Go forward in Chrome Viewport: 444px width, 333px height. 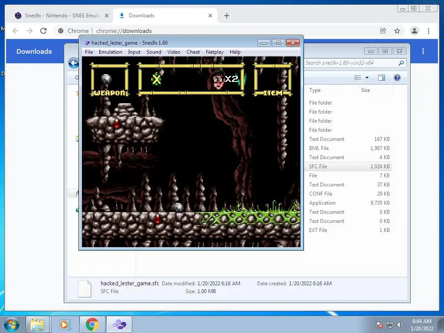coord(29,31)
